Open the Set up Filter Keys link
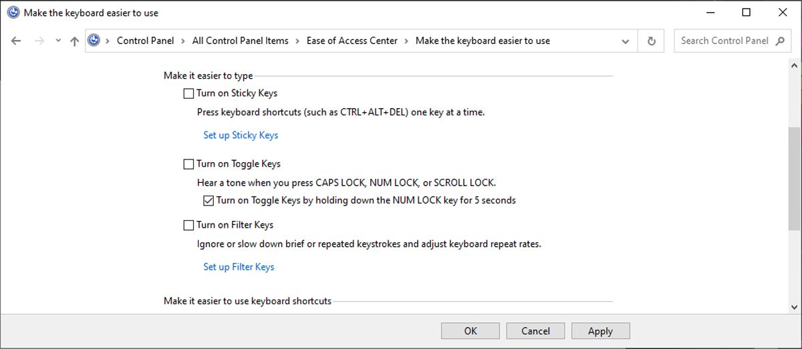This screenshot has width=802, height=349. click(x=239, y=267)
